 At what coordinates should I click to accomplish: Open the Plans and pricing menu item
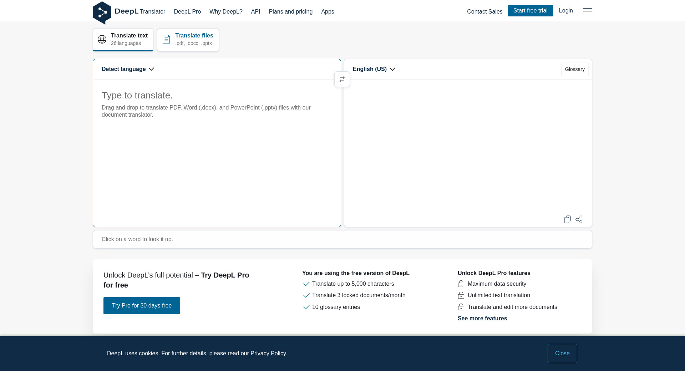[290, 11]
